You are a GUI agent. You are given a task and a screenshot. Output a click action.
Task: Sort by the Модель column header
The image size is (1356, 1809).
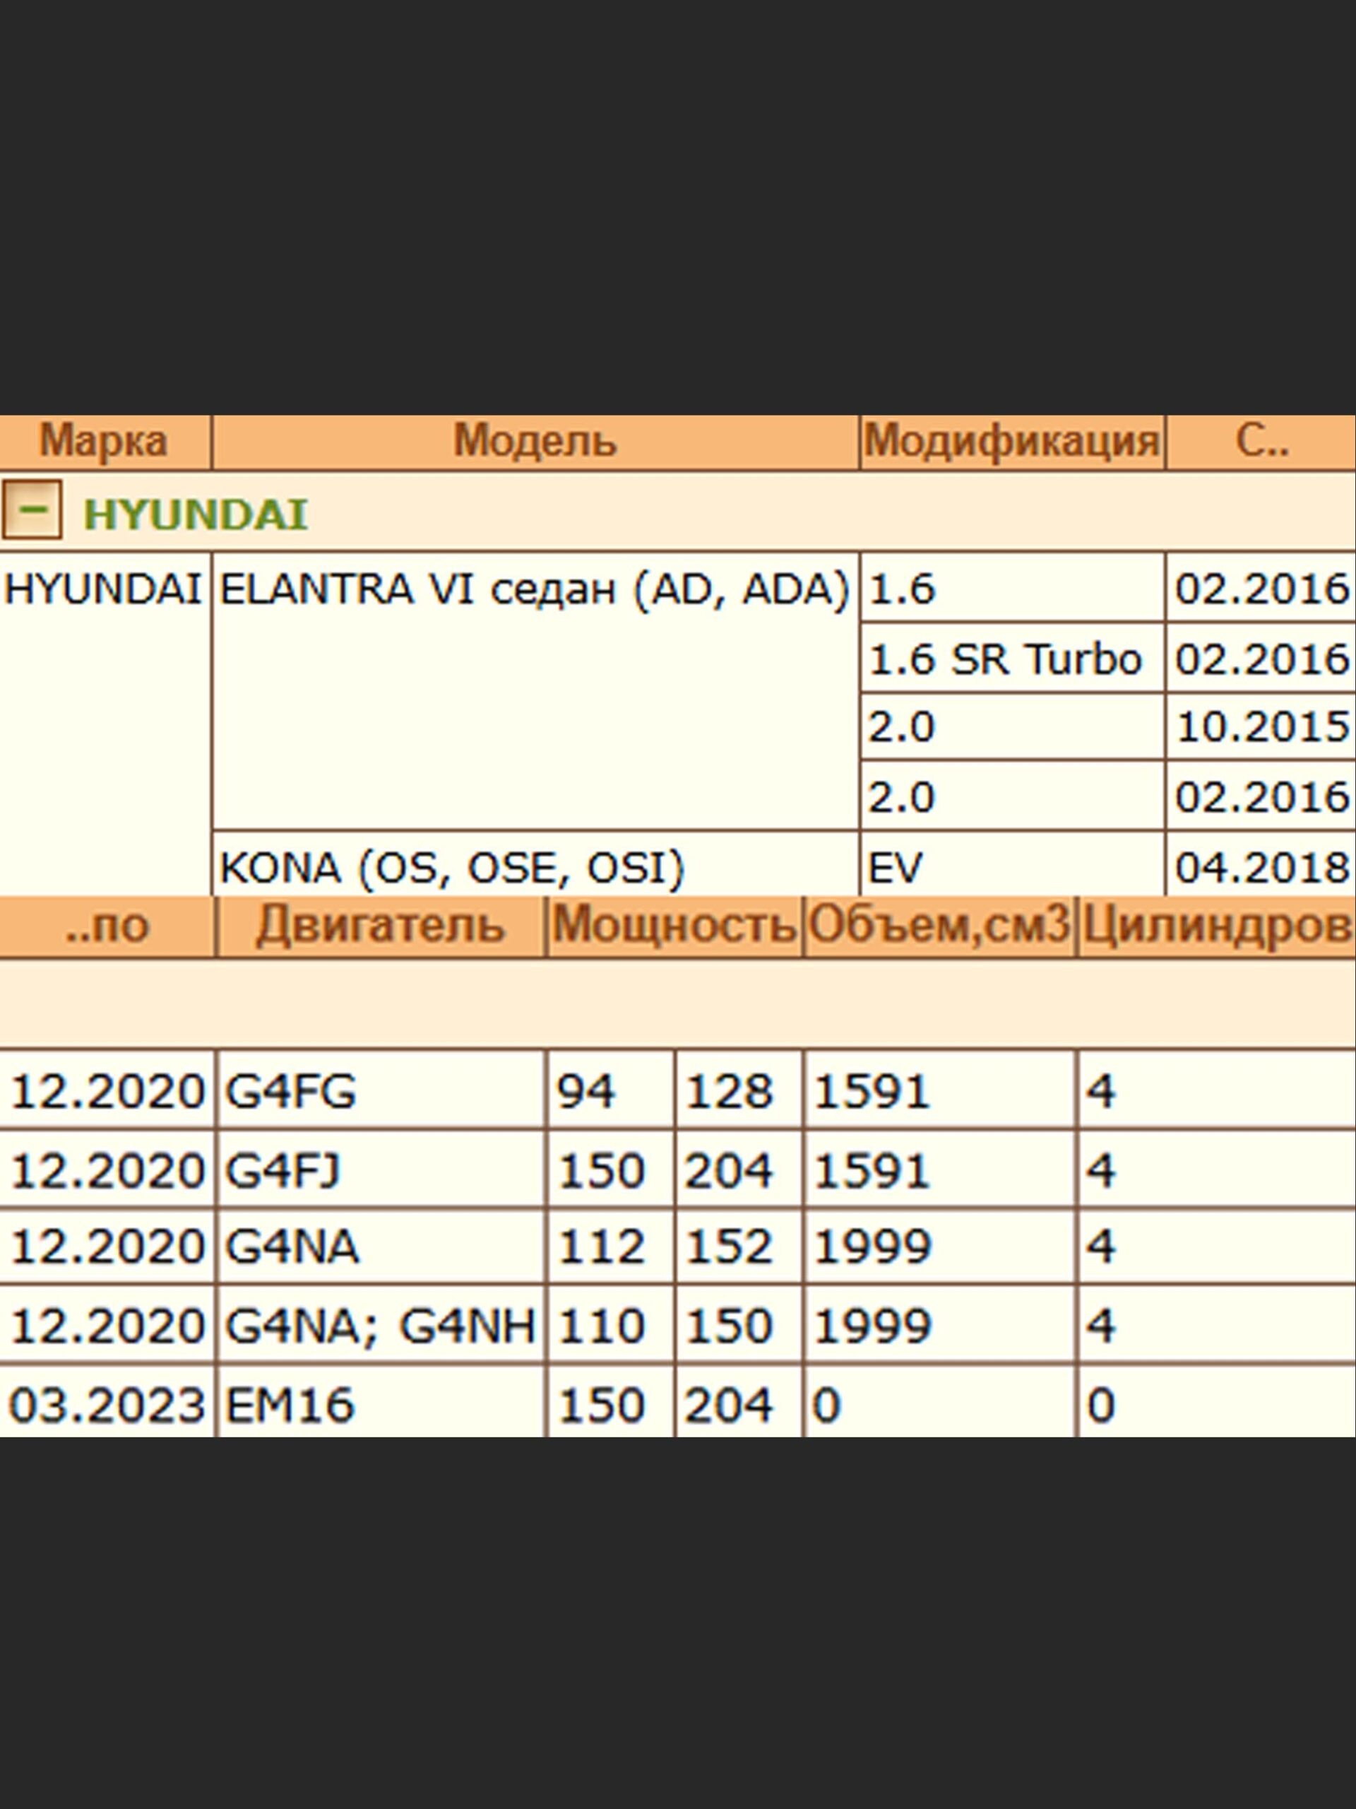[x=535, y=442]
